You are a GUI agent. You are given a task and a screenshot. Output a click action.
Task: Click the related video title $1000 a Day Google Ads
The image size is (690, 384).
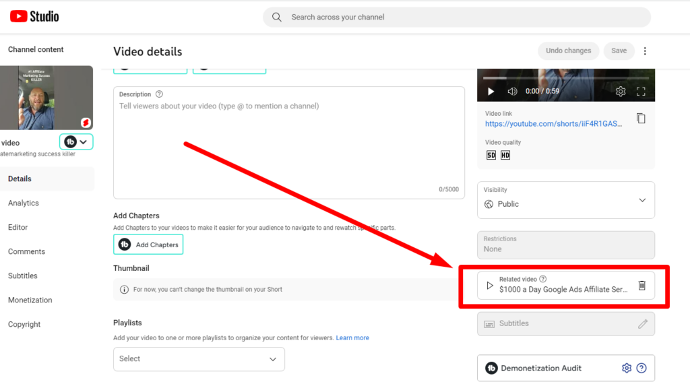563,290
